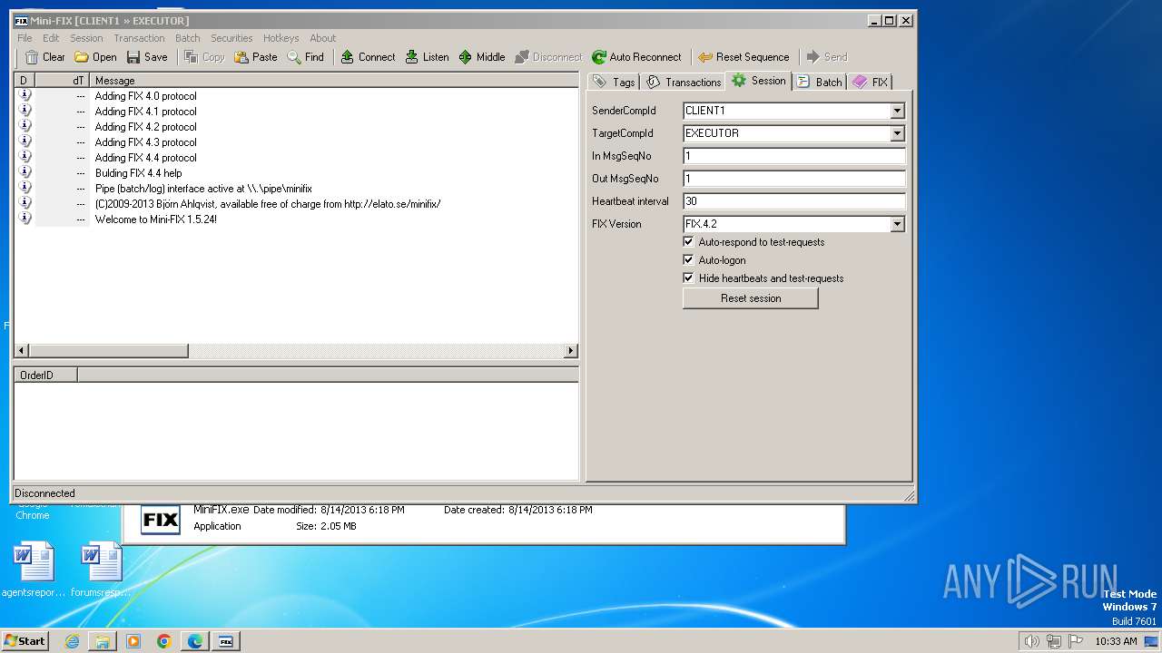
Task: Click the Clear toolbar button
Action: [x=44, y=57]
